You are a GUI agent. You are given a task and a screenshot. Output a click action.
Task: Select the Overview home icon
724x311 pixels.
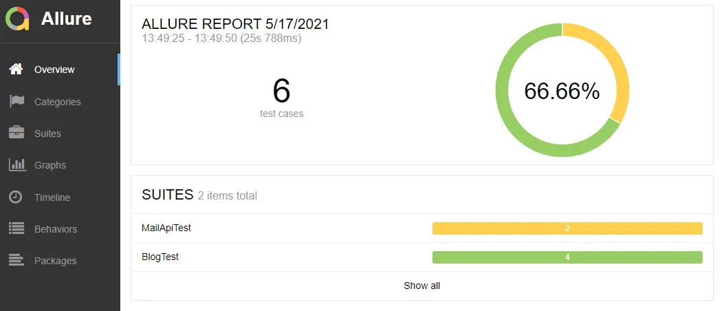click(17, 69)
